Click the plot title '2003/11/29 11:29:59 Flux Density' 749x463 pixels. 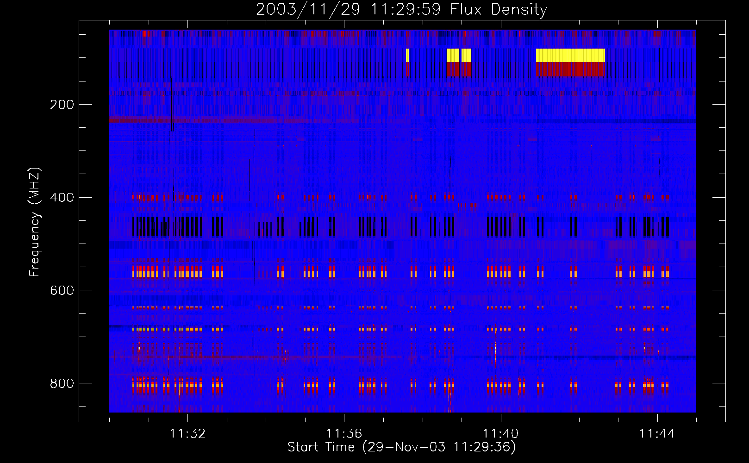[x=401, y=10]
